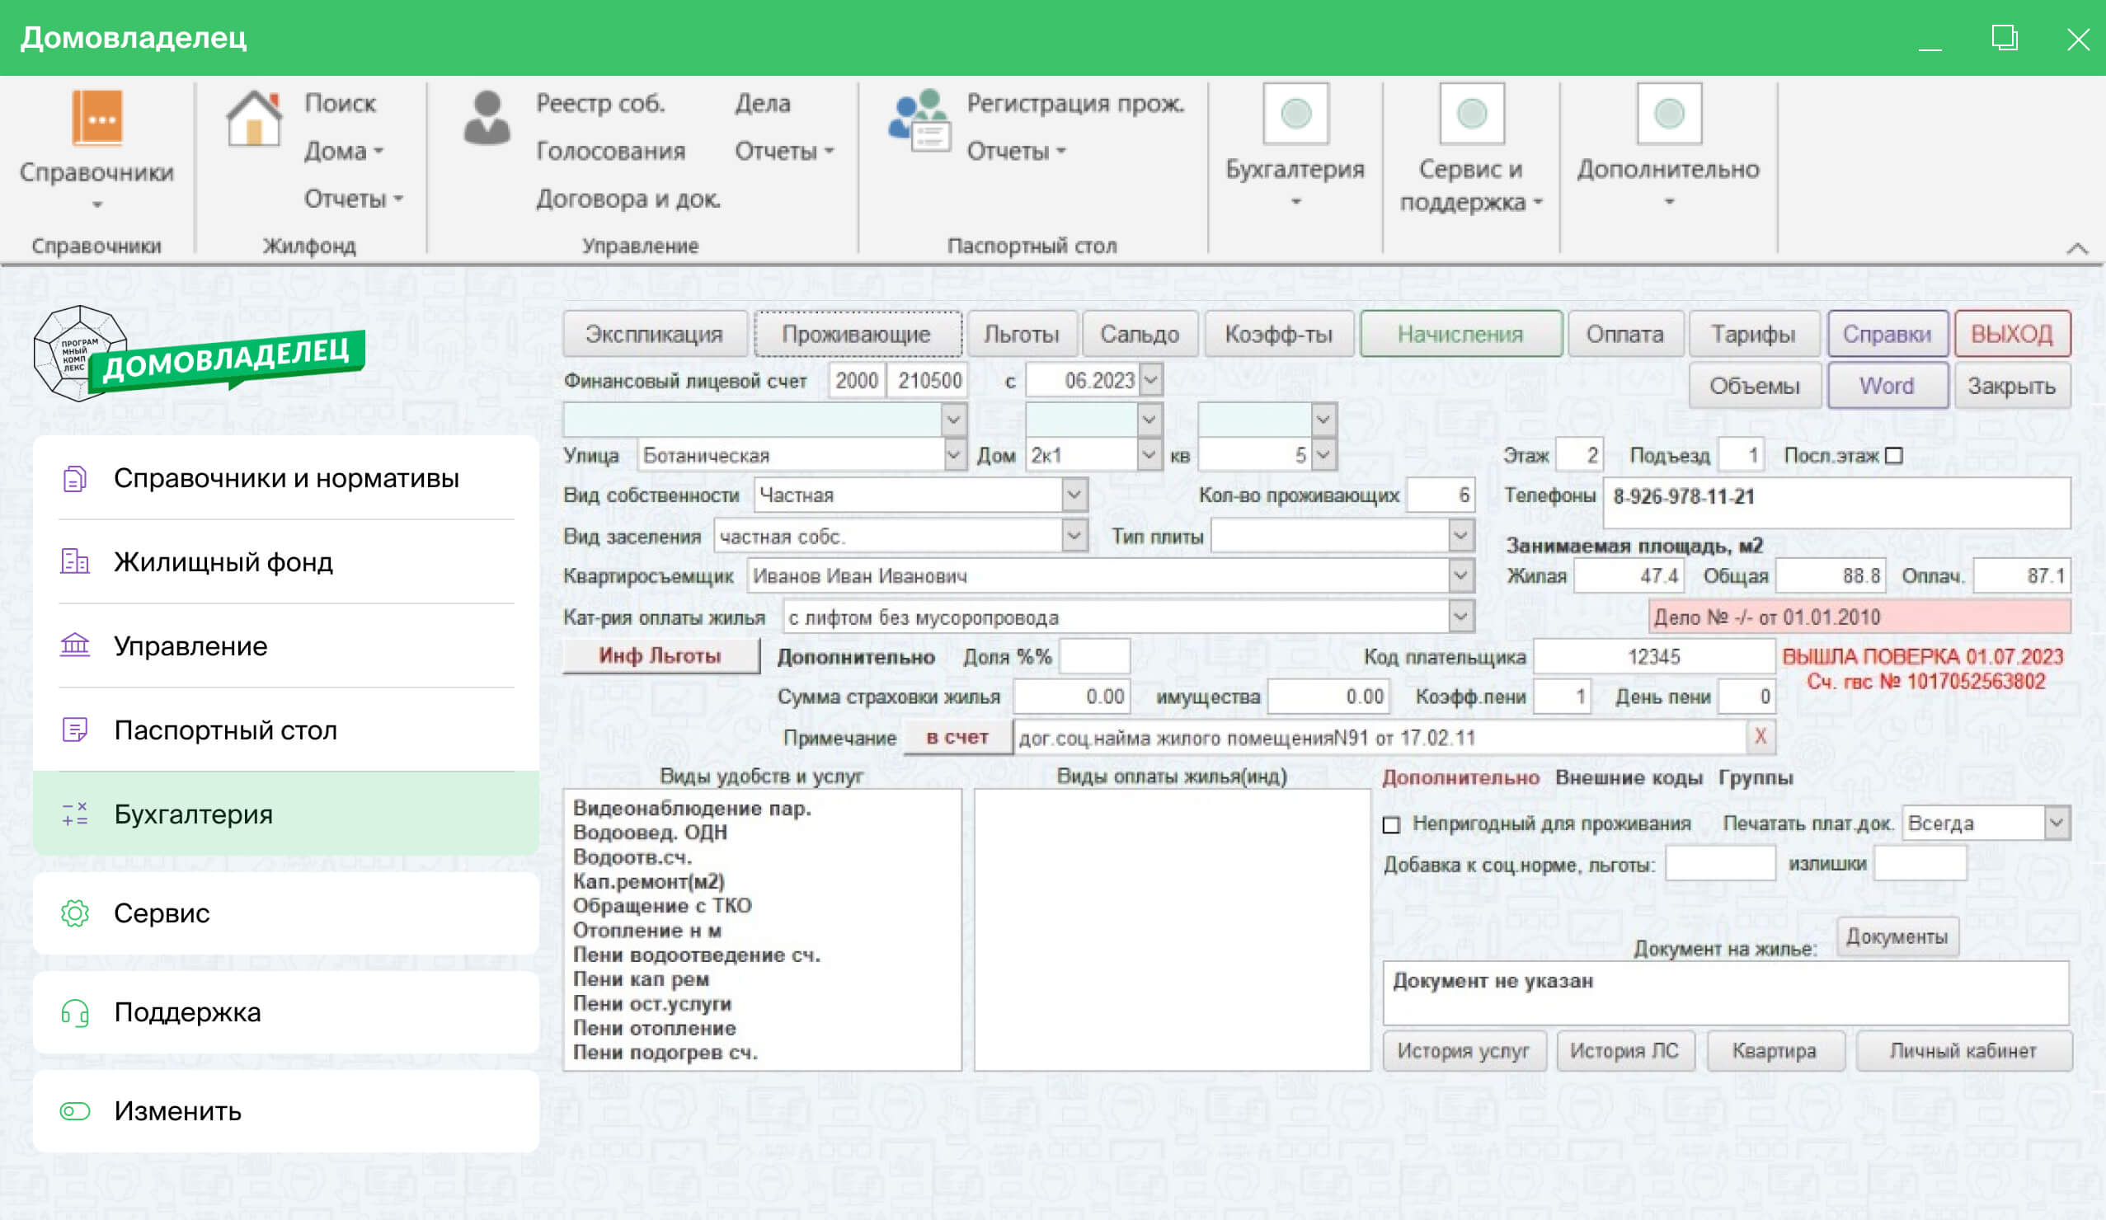Check Непригодный для проживания checkbox

[x=1391, y=825]
